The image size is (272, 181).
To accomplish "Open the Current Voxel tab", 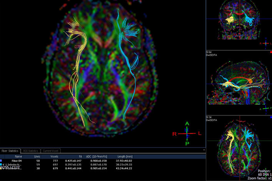I will [x=50, y=151].
